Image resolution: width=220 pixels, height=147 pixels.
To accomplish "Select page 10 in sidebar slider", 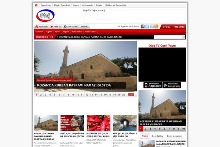I will [183, 129].
